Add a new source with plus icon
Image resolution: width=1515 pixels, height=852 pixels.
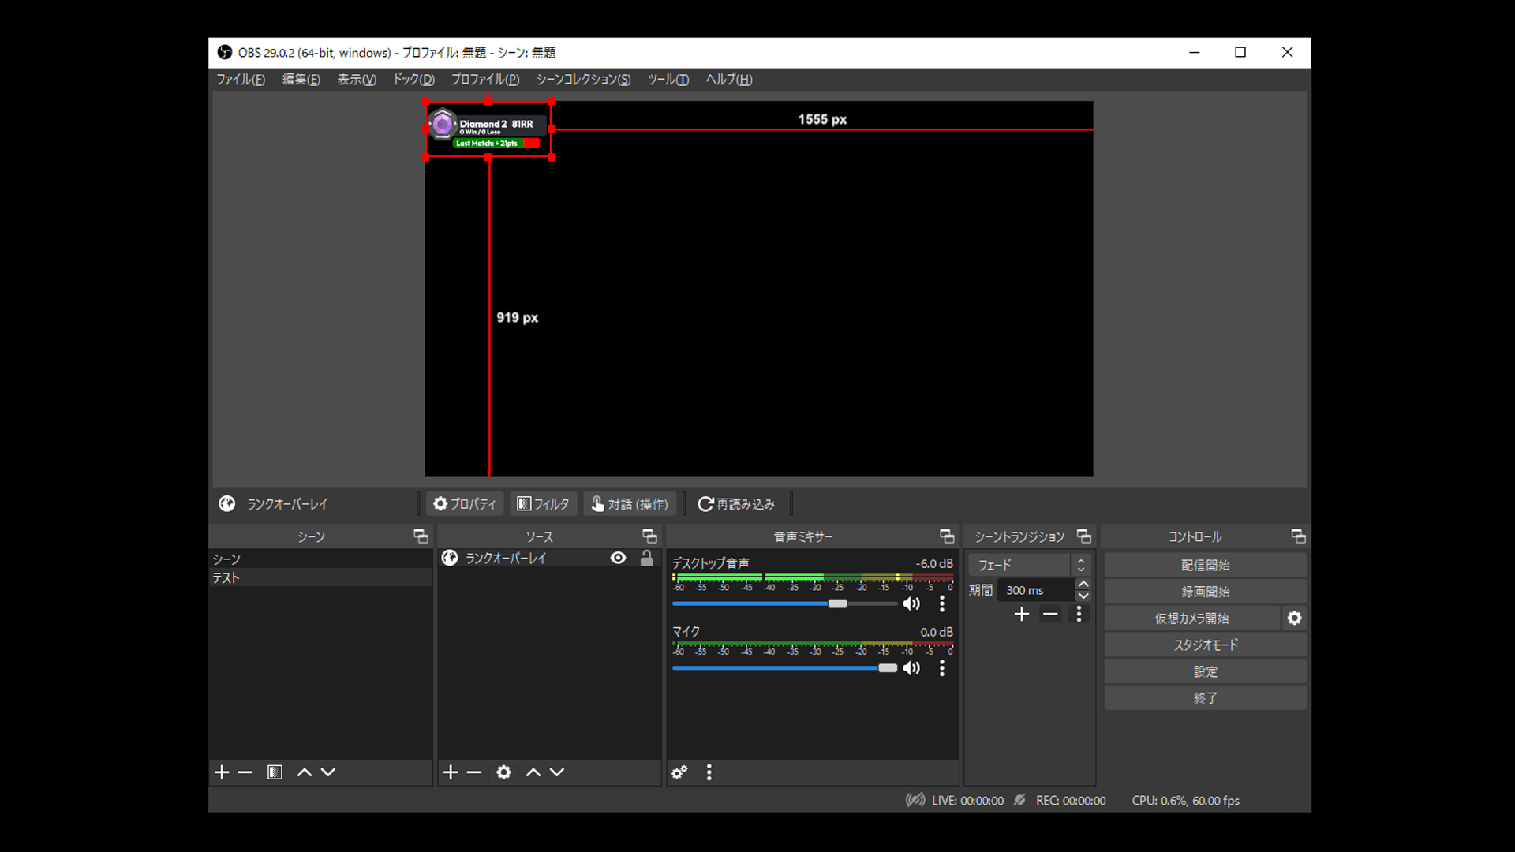pyautogui.click(x=451, y=772)
